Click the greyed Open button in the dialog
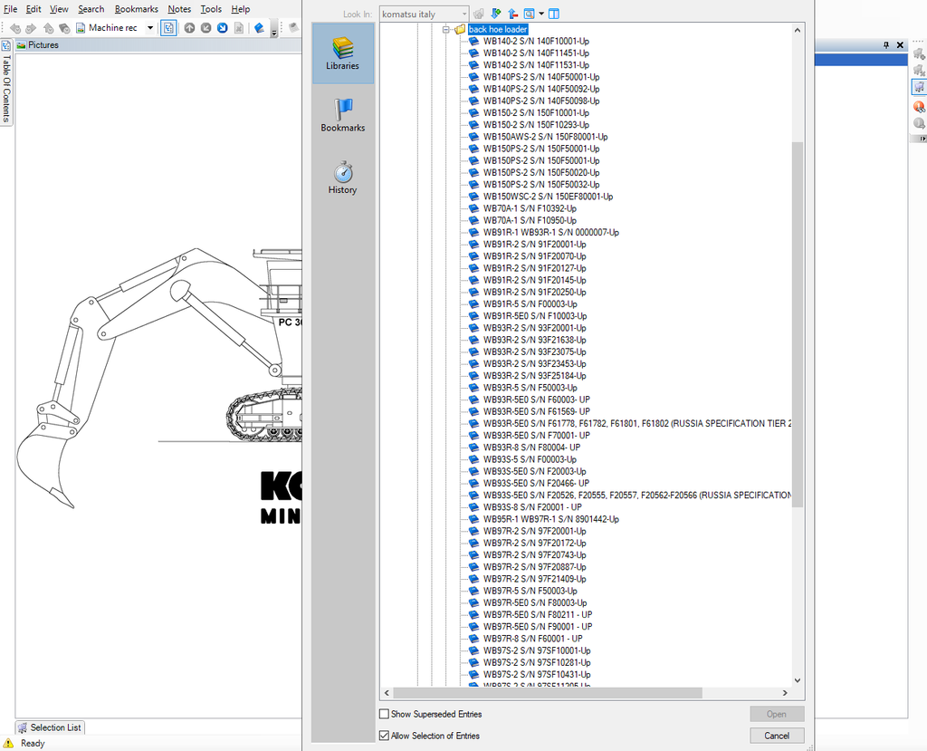This screenshot has height=751, width=927. (777, 714)
